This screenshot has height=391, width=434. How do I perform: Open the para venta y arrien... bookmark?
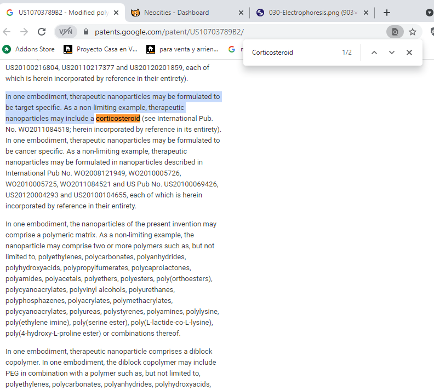(182, 49)
